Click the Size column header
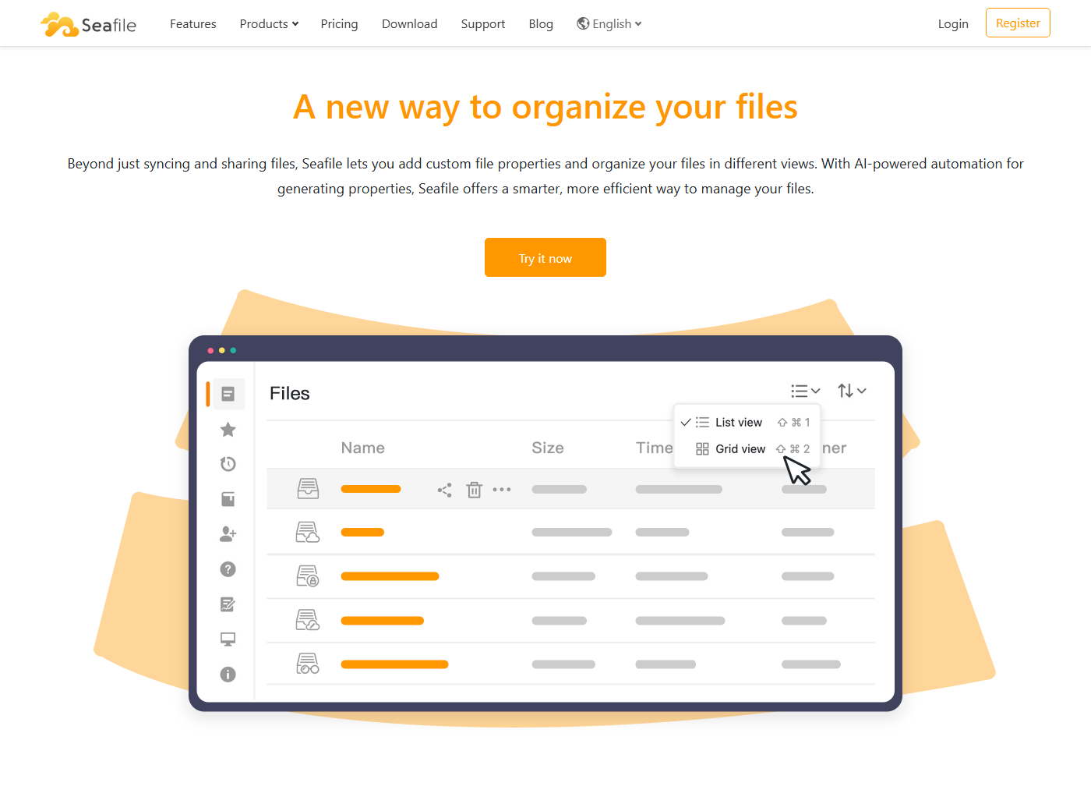Image resolution: width=1091 pixels, height=811 pixels. pos(548,448)
